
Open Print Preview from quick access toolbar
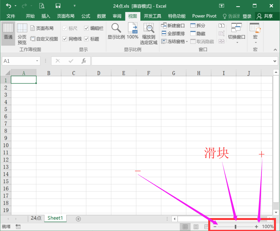pos(42,6)
